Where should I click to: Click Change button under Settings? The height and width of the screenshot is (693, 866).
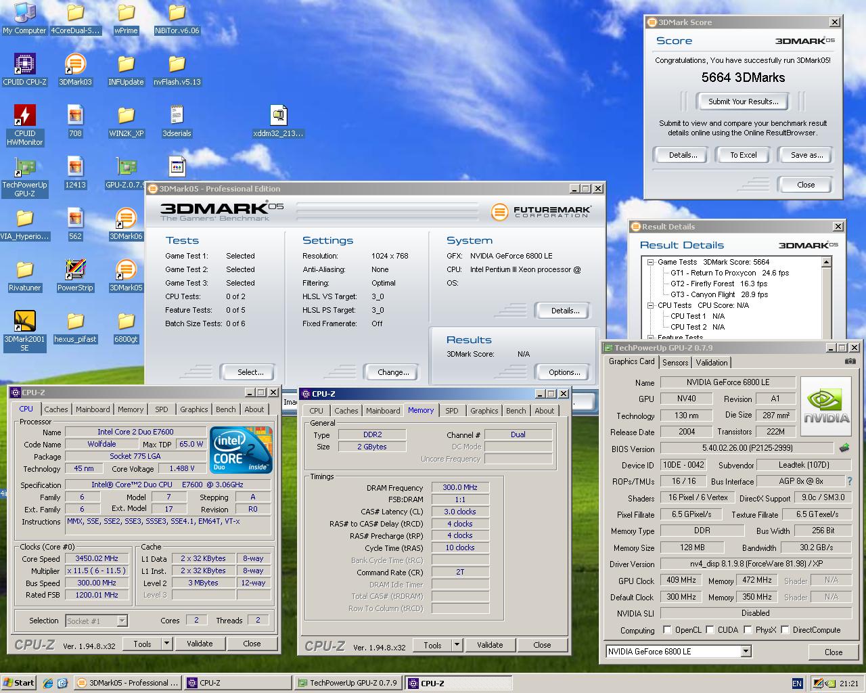(393, 372)
